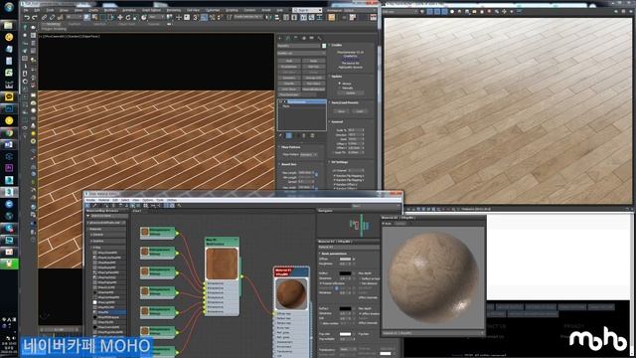Click the Diffuse color swatch in material parameters
This screenshot has width=636, height=358.
[345, 259]
